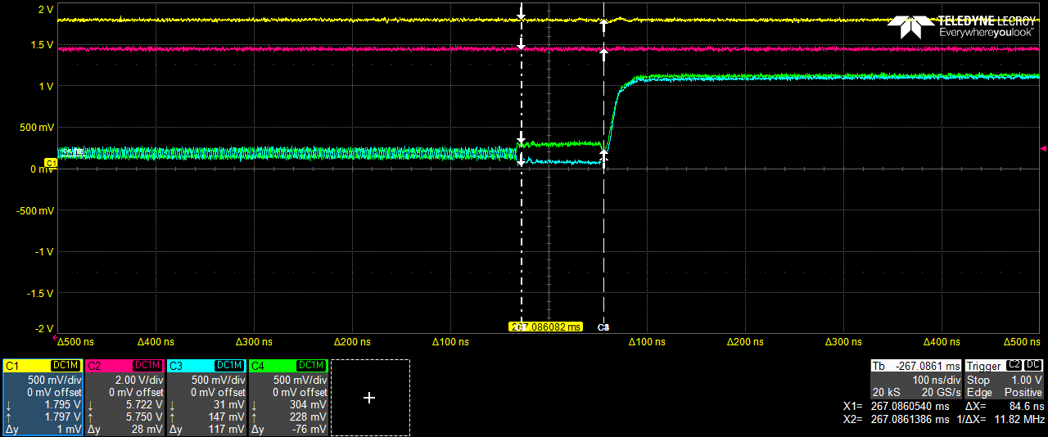Open the Tb timebase descriptor box
The width and height of the screenshot is (1048, 437).
(916, 379)
